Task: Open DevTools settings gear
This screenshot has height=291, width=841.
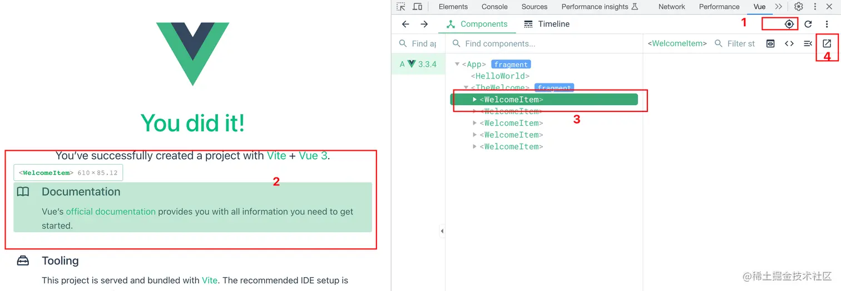Action: pyautogui.click(x=799, y=7)
